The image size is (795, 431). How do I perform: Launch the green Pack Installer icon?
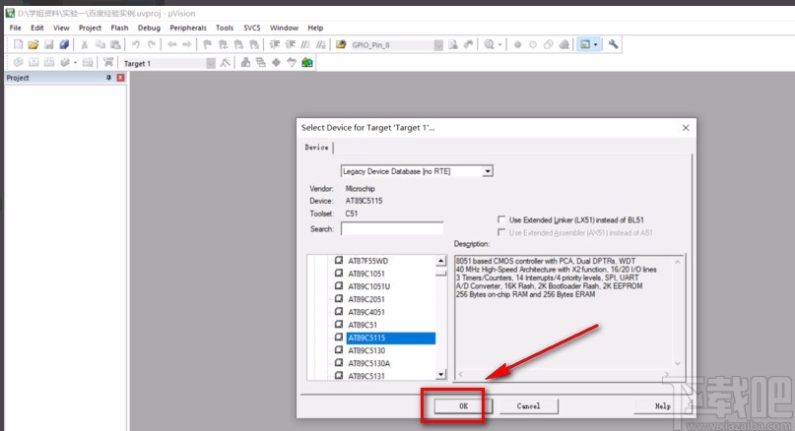[307, 63]
